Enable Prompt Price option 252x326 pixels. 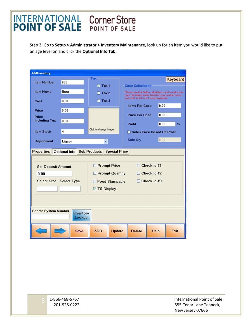click(95, 165)
